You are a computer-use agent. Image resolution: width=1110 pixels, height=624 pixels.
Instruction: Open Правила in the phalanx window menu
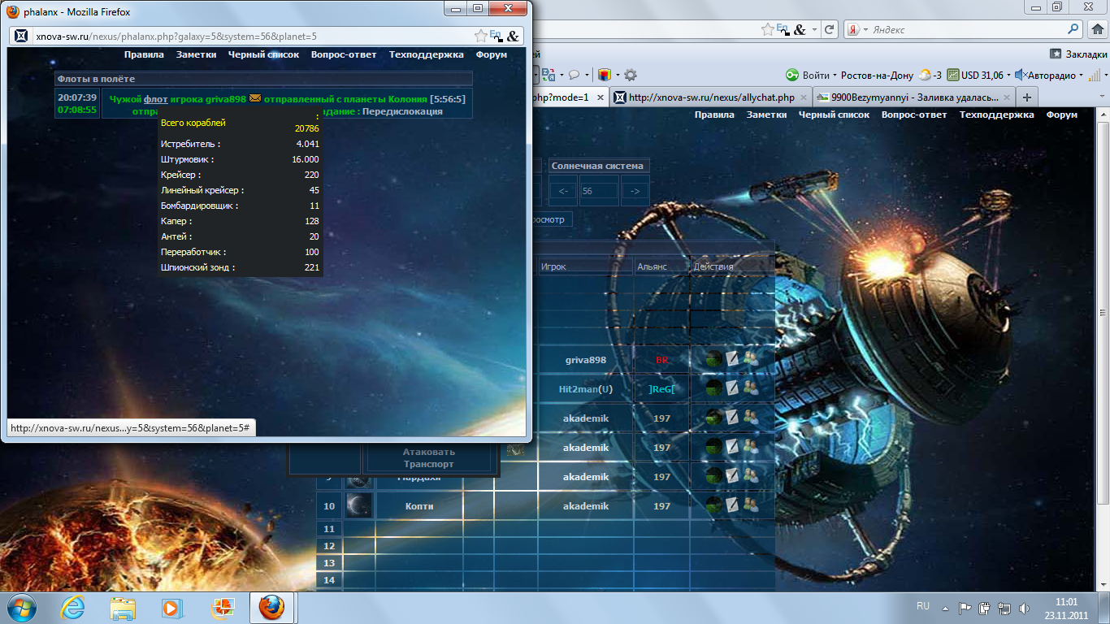tap(144, 54)
